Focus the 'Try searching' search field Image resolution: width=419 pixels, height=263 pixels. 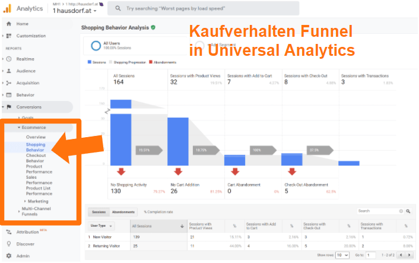(204, 8)
